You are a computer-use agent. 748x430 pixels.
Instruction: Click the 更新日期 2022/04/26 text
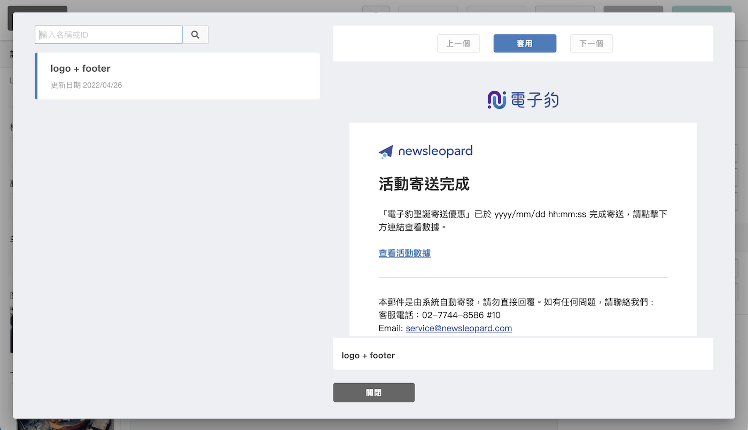pos(86,85)
